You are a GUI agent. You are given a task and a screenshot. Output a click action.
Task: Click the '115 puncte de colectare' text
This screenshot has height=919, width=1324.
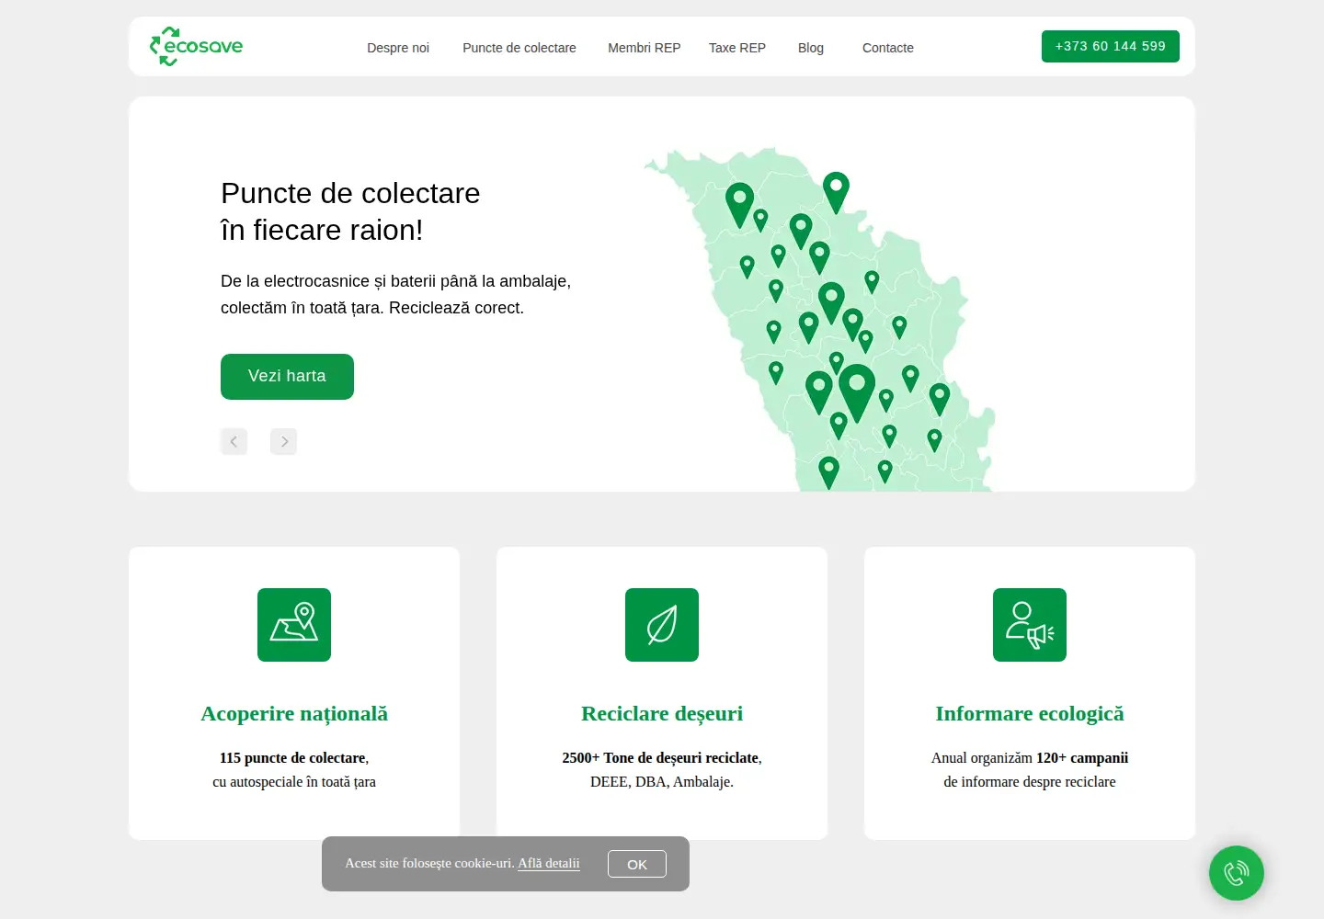coord(292,758)
